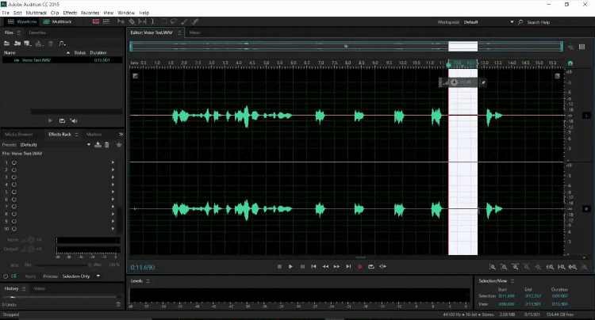Click the Open File folder icon
Screen dimensions: 595x320
[x=7, y=44]
